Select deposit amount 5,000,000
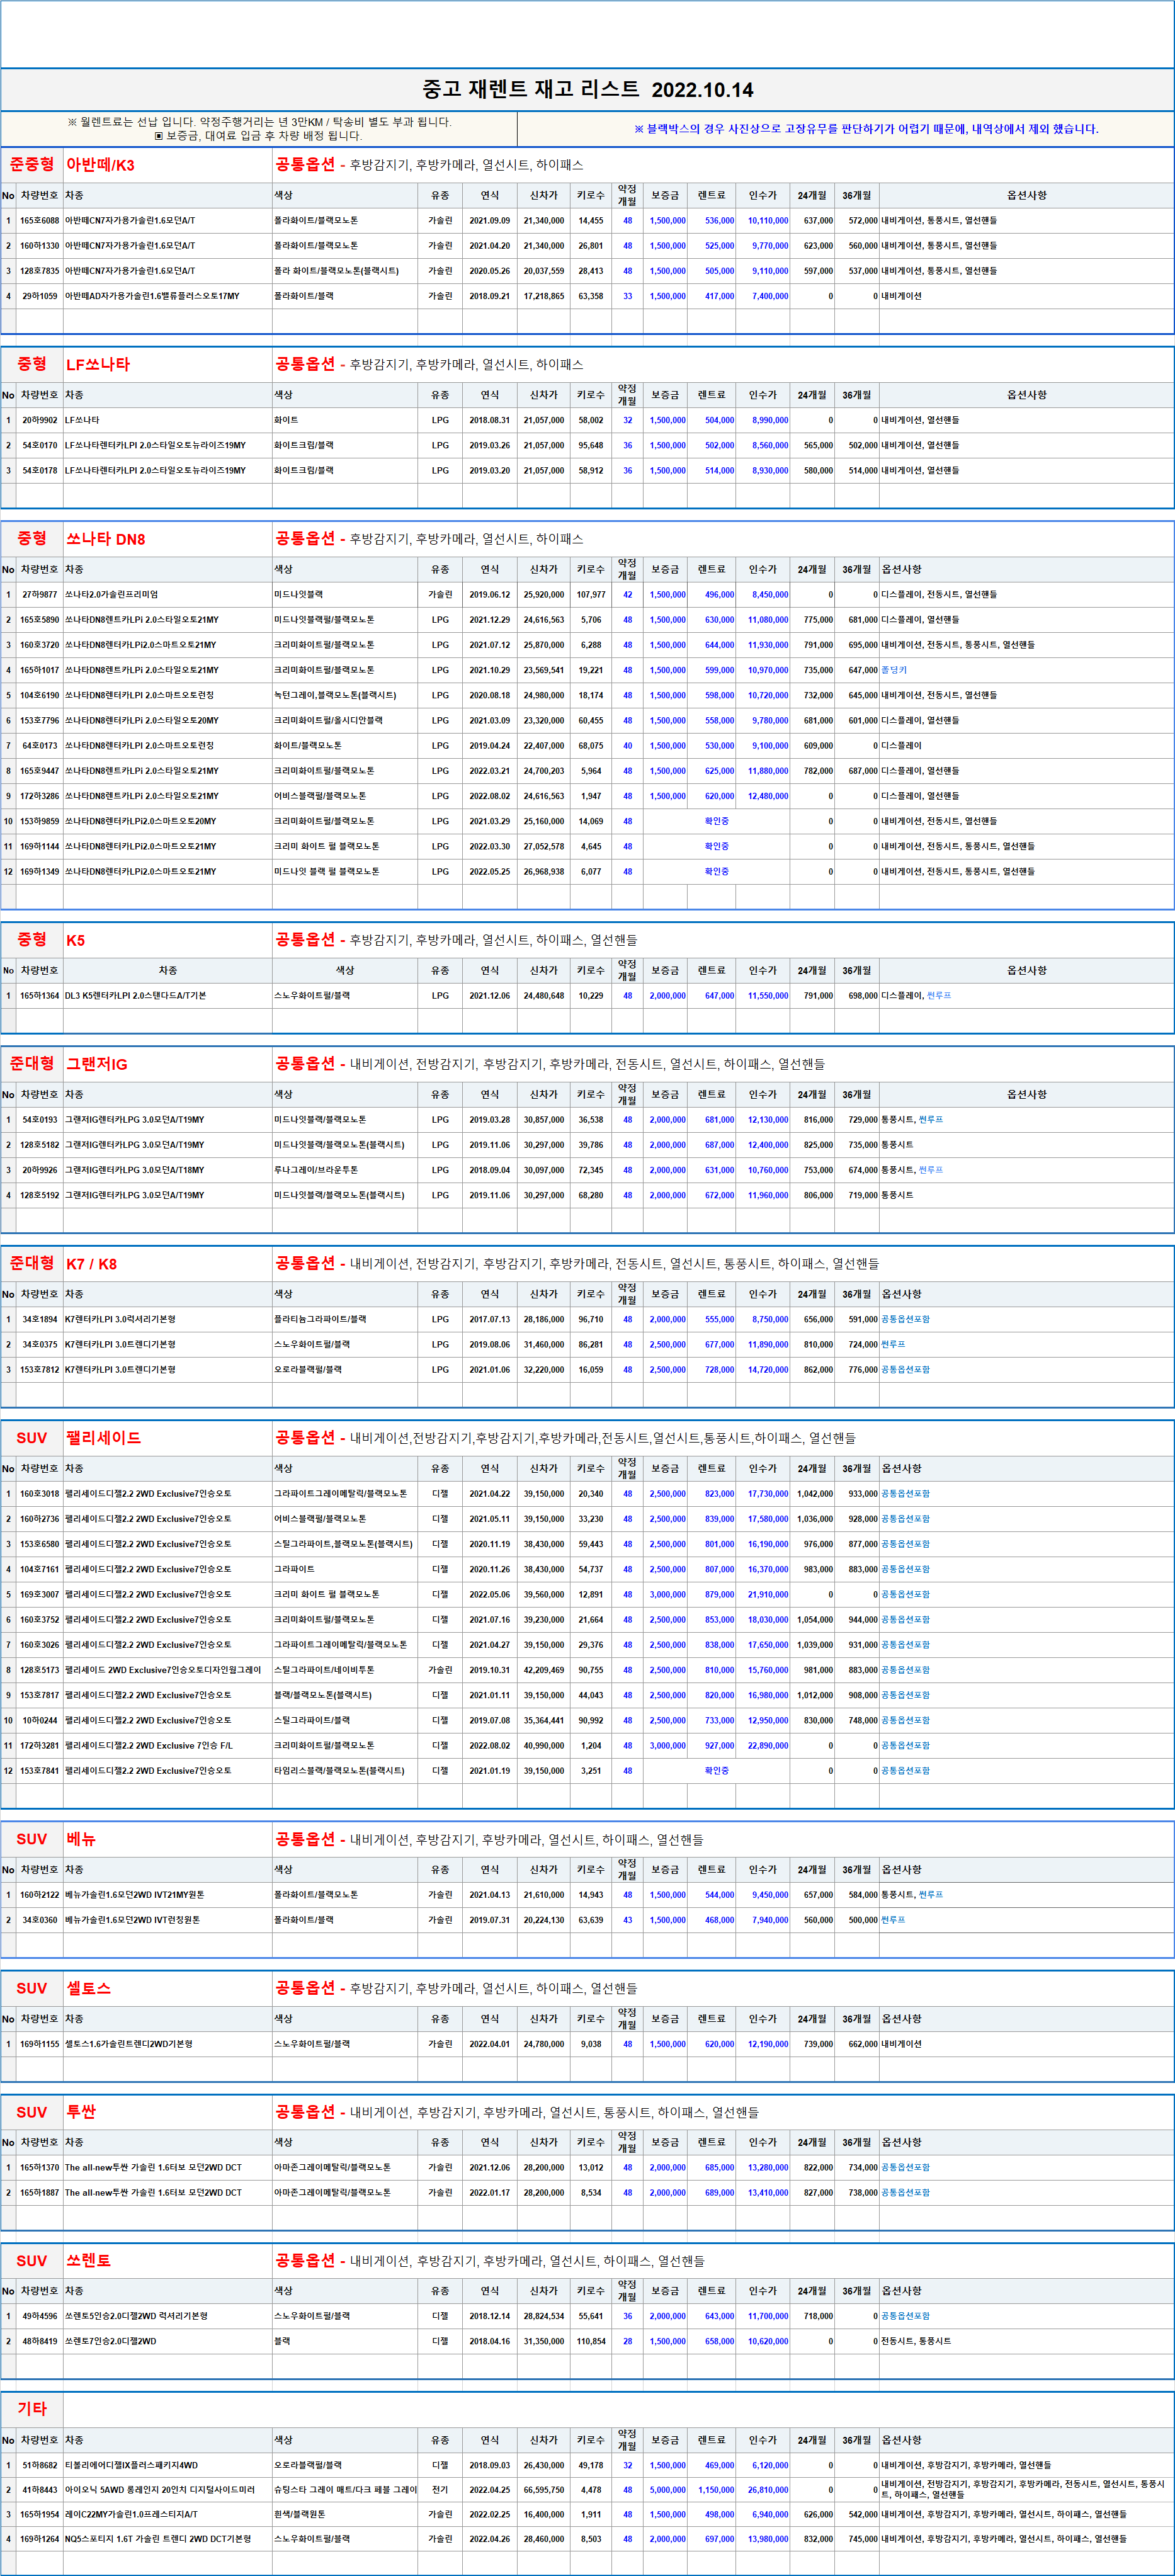The image size is (1175, 2576). tap(668, 2490)
